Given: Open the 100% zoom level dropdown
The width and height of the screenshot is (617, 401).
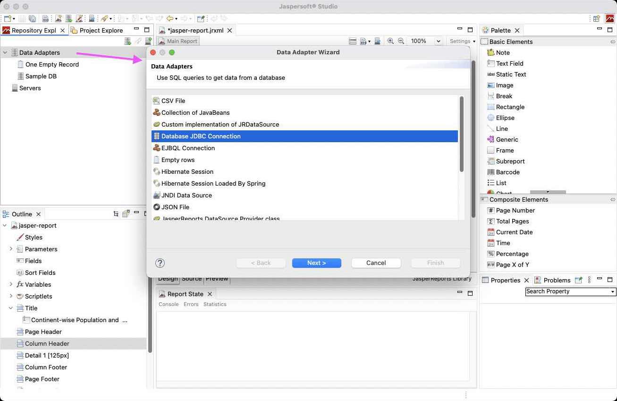Looking at the screenshot, I should pyautogui.click(x=438, y=41).
